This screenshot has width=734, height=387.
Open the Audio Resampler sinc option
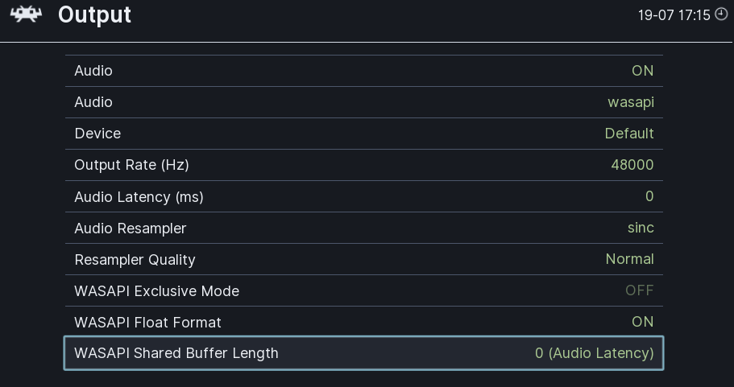(x=641, y=228)
